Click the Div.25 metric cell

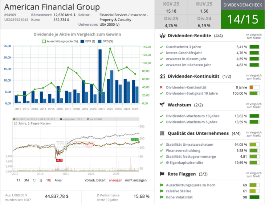171,22
